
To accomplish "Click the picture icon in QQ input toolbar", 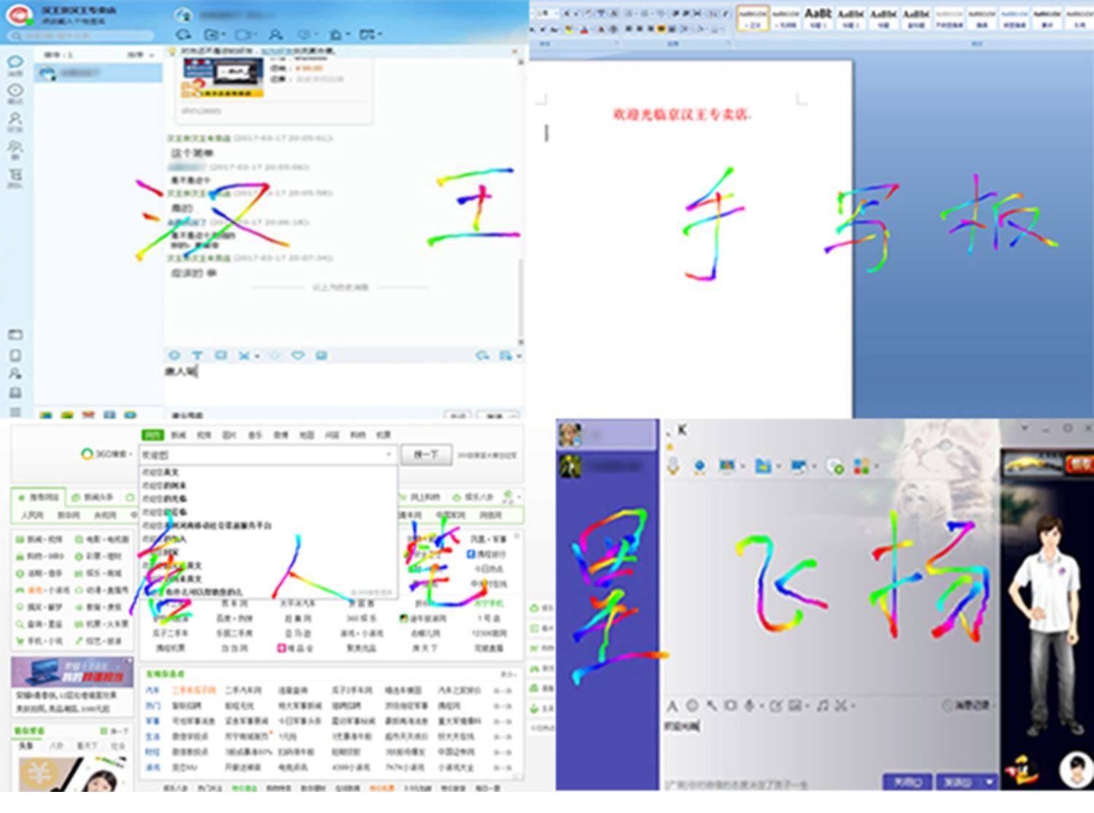I will [x=794, y=706].
